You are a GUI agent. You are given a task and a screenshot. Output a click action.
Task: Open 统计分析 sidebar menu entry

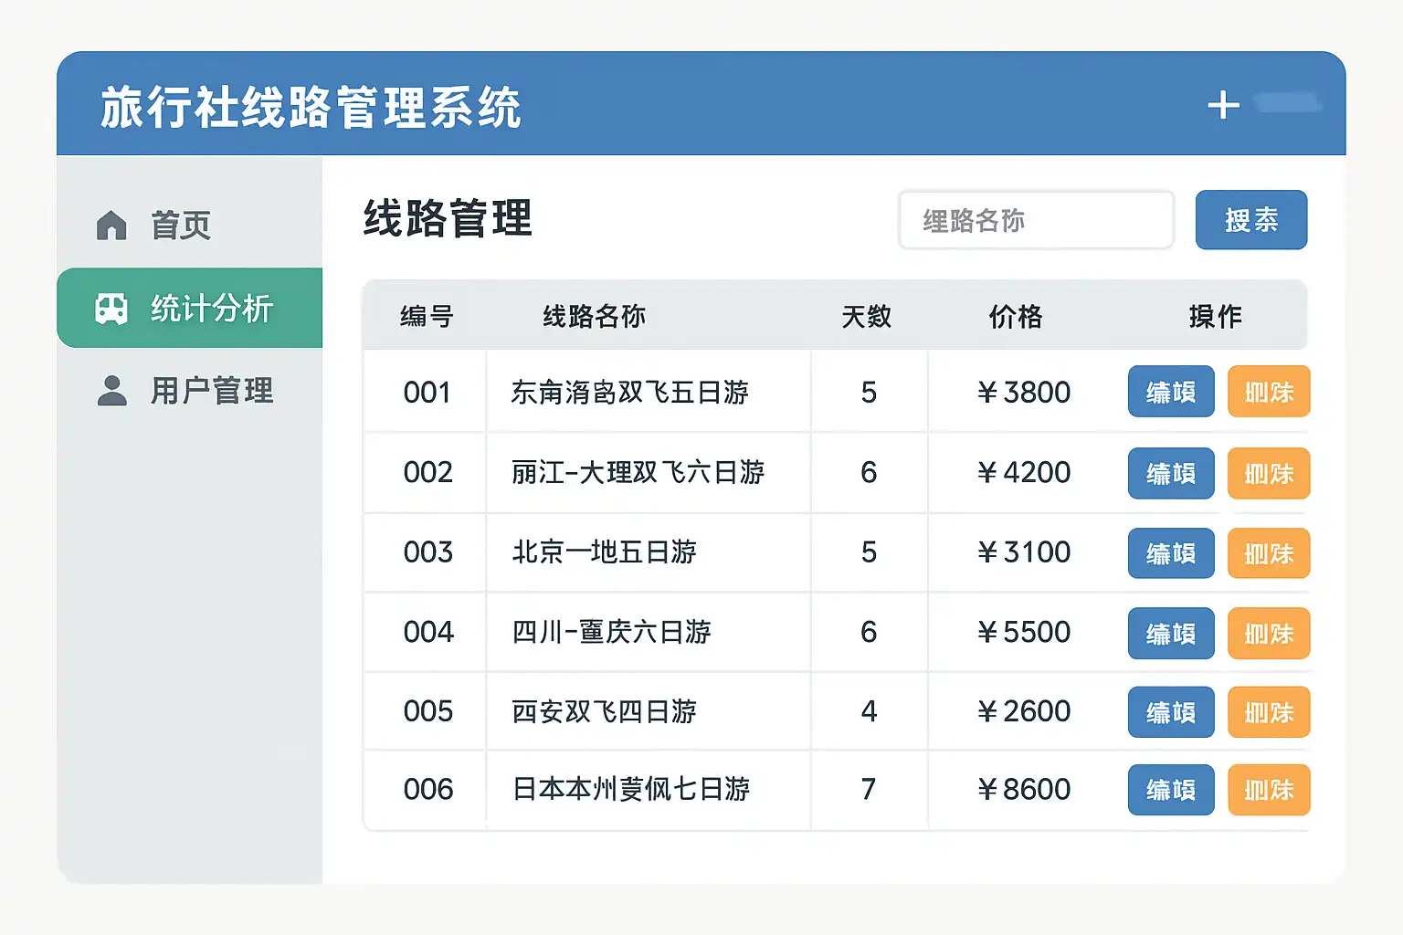[x=211, y=309]
